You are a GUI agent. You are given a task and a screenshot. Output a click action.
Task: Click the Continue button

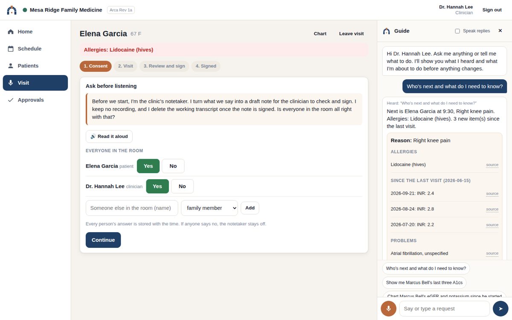pyautogui.click(x=103, y=240)
